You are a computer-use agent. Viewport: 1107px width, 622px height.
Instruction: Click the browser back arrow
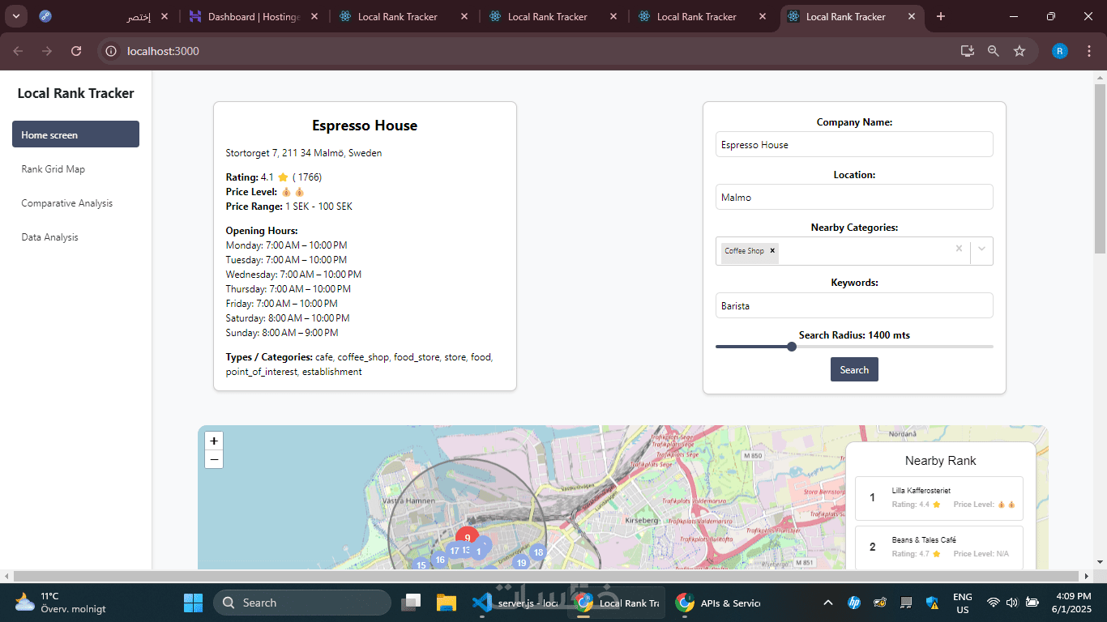(18, 51)
